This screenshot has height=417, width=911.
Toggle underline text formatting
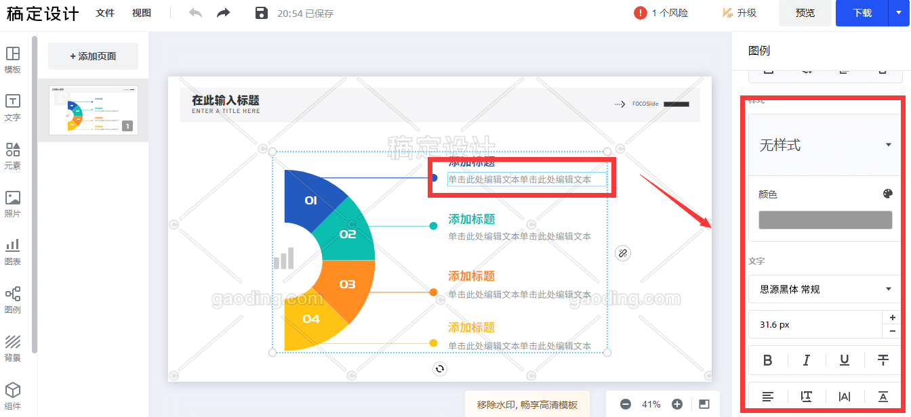[x=845, y=360]
